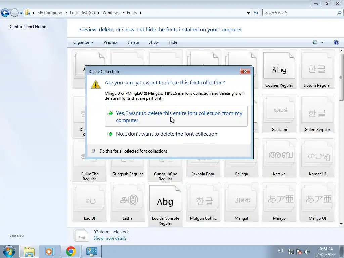Open 'Show more details...' link
This screenshot has height=258, width=344.
pyautogui.click(x=112, y=238)
